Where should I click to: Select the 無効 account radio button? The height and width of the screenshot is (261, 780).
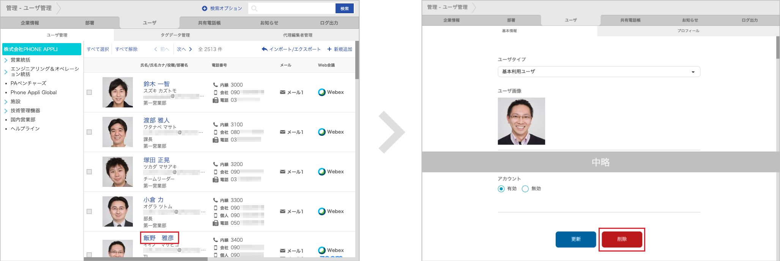525,189
